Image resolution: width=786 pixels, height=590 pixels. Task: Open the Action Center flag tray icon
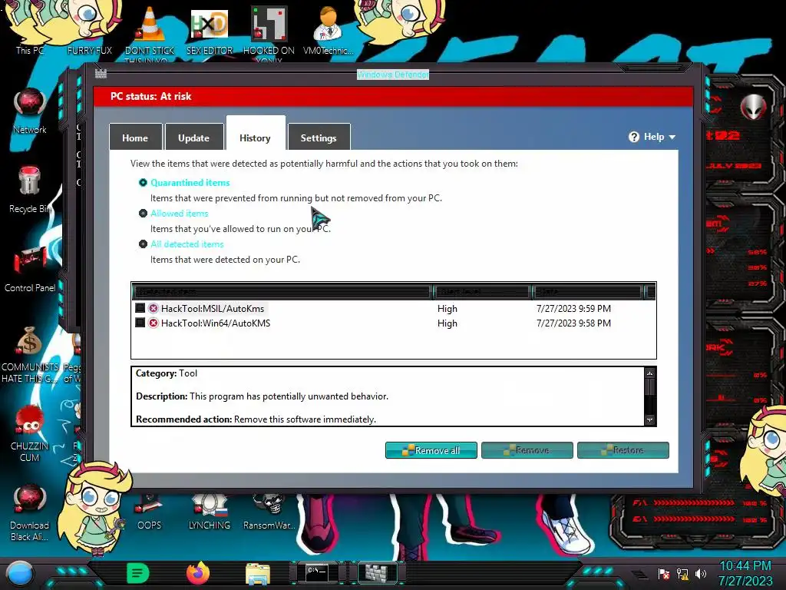(664, 574)
